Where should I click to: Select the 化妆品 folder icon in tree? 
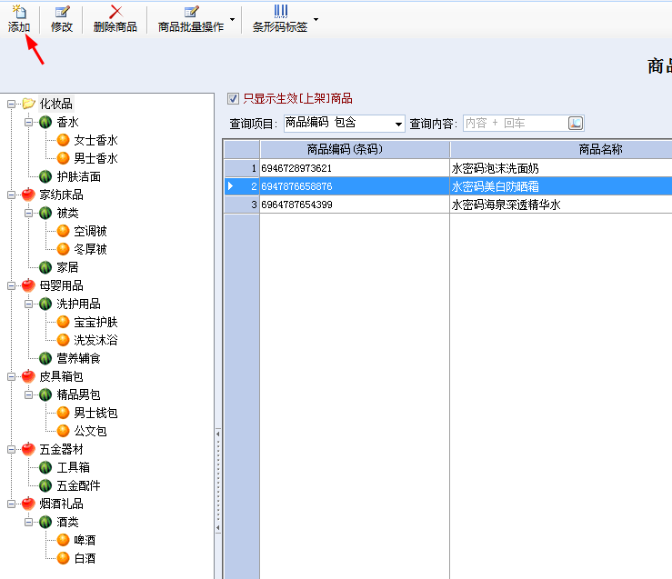(28, 104)
